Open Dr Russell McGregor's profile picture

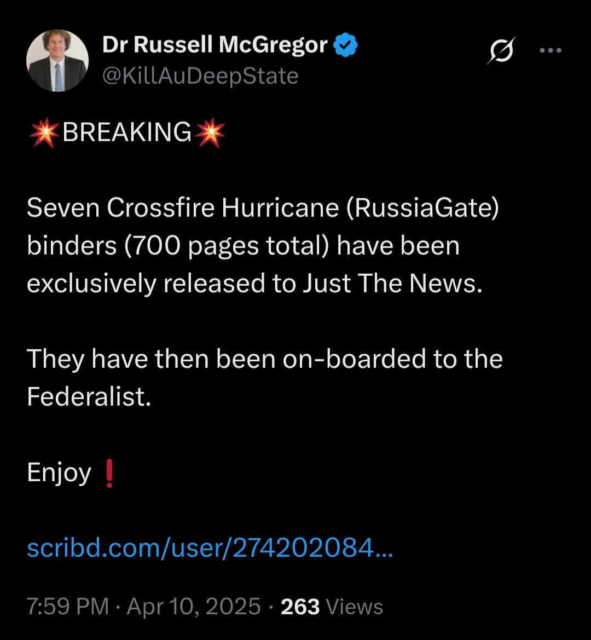pyautogui.click(x=57, y=60)
